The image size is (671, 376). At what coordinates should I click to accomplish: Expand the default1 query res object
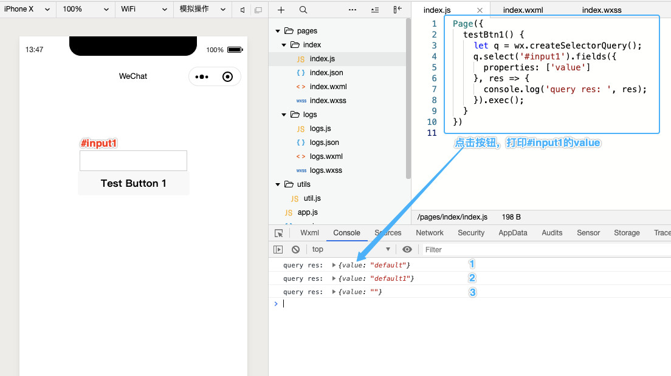click(334, 278)
